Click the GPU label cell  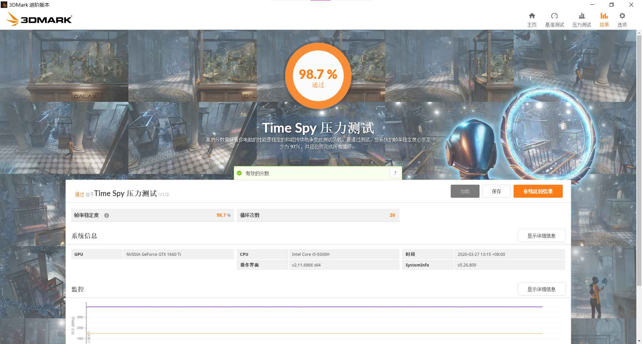pos(97,254)
